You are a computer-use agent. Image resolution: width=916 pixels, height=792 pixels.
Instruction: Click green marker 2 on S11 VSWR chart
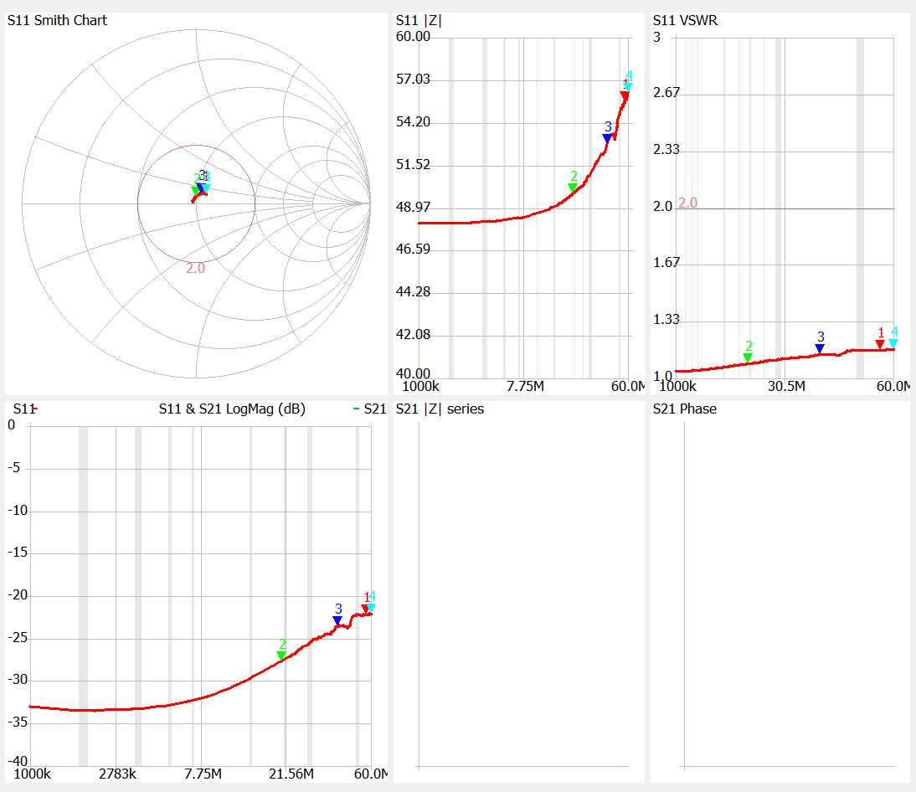[748, 357]
